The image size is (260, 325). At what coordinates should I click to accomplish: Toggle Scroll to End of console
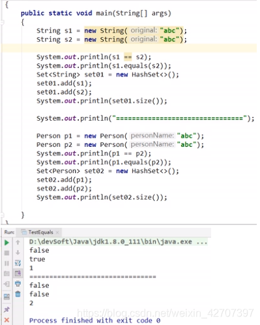[x=18, y=273]
